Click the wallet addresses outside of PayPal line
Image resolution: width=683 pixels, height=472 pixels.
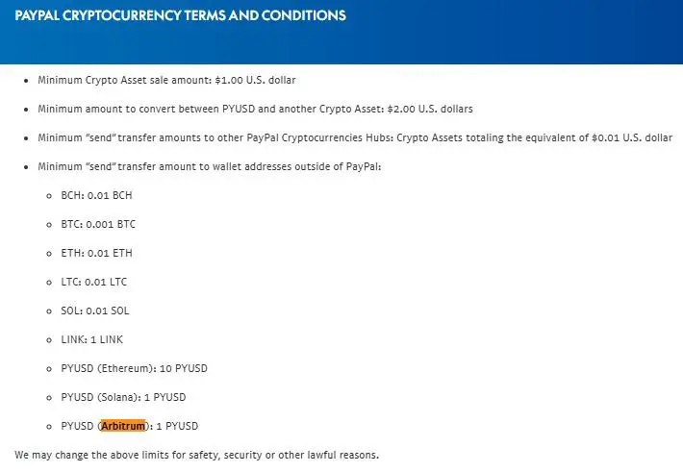pos(210,166)
